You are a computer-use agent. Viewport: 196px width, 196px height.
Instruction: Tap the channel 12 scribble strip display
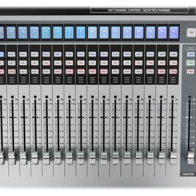pos(127,33)
